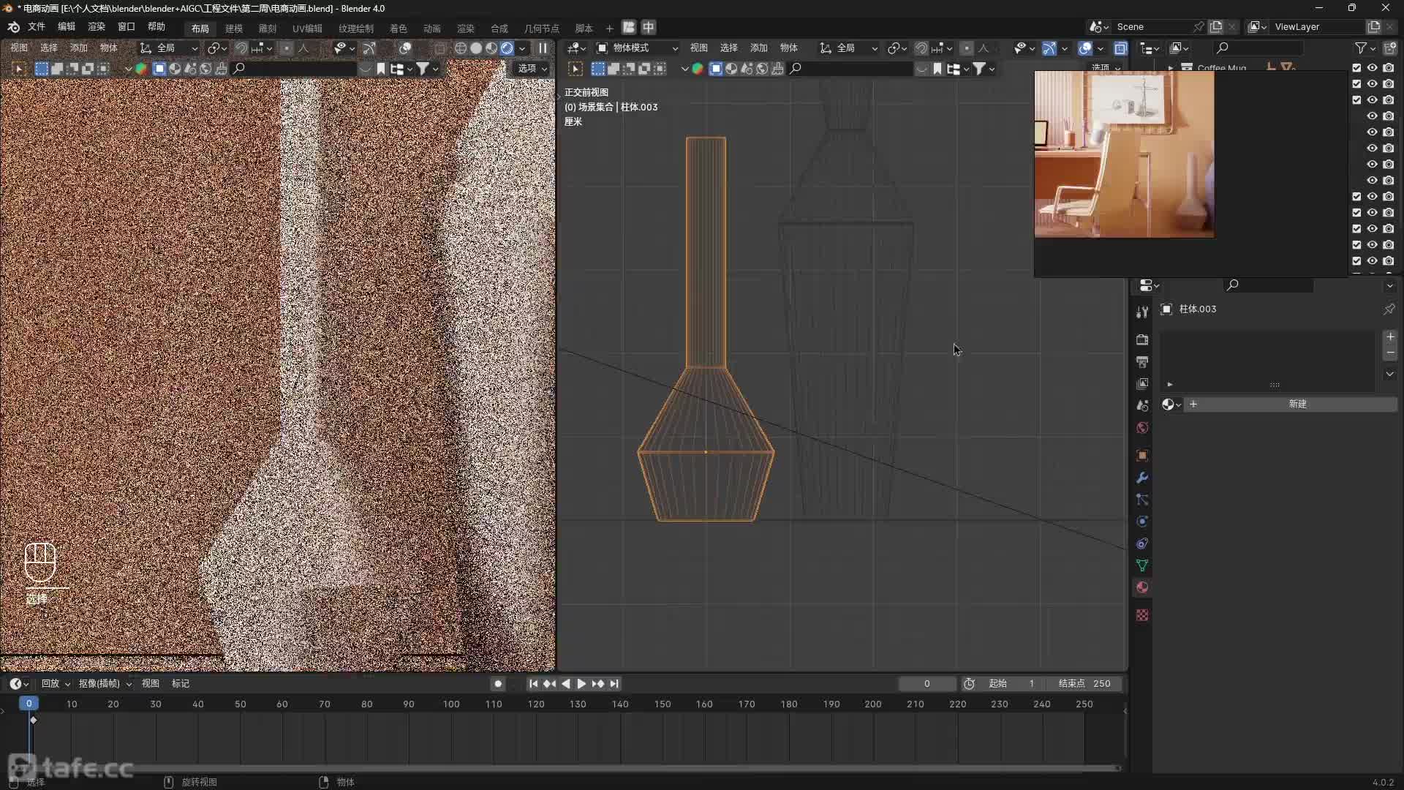Jump to the timeline start
The height and width of the screenshot is (790, 1404).
coord(533,684)
